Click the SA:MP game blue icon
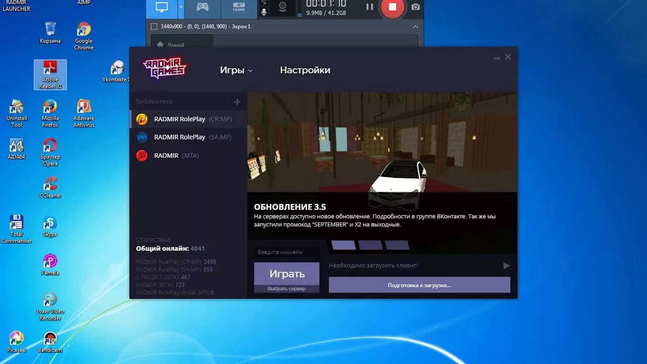Viewport: 647px width, 364px height. pyautogui.click(x=142, y=137)
